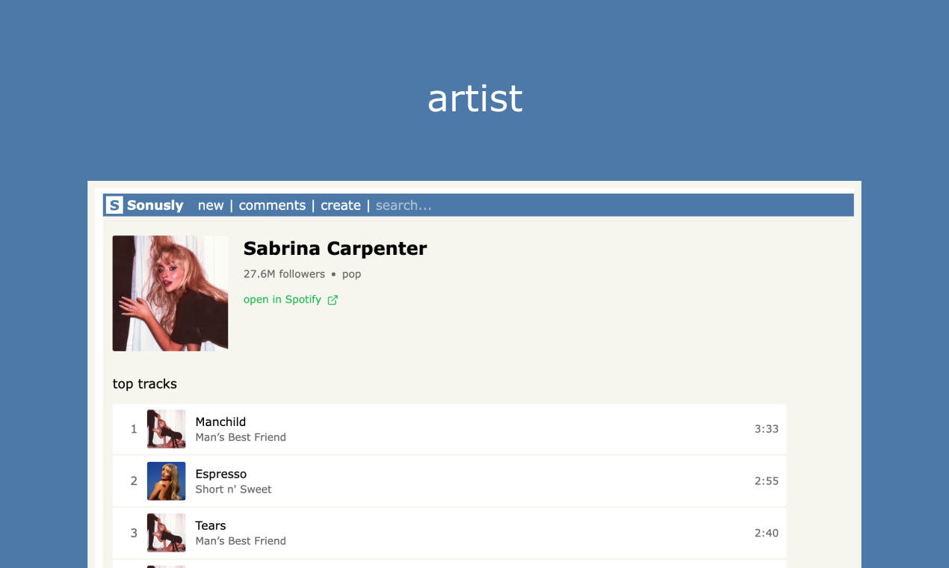Click the track title "Manchild"

click(x=220, y=422)
